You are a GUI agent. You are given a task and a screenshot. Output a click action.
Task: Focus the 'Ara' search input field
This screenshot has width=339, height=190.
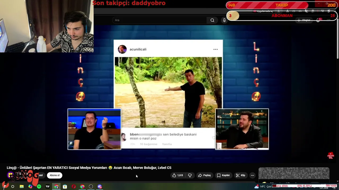159,20
